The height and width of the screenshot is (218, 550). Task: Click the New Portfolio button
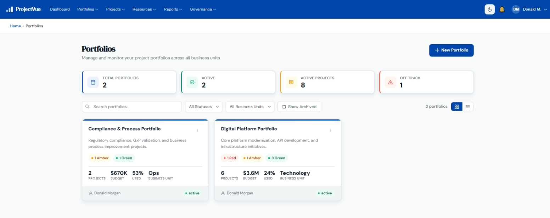(x=451, y=50)
